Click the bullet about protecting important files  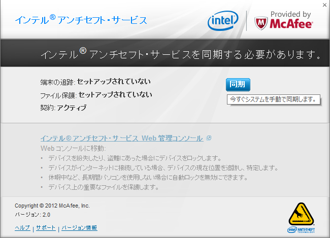pos(104,187)
